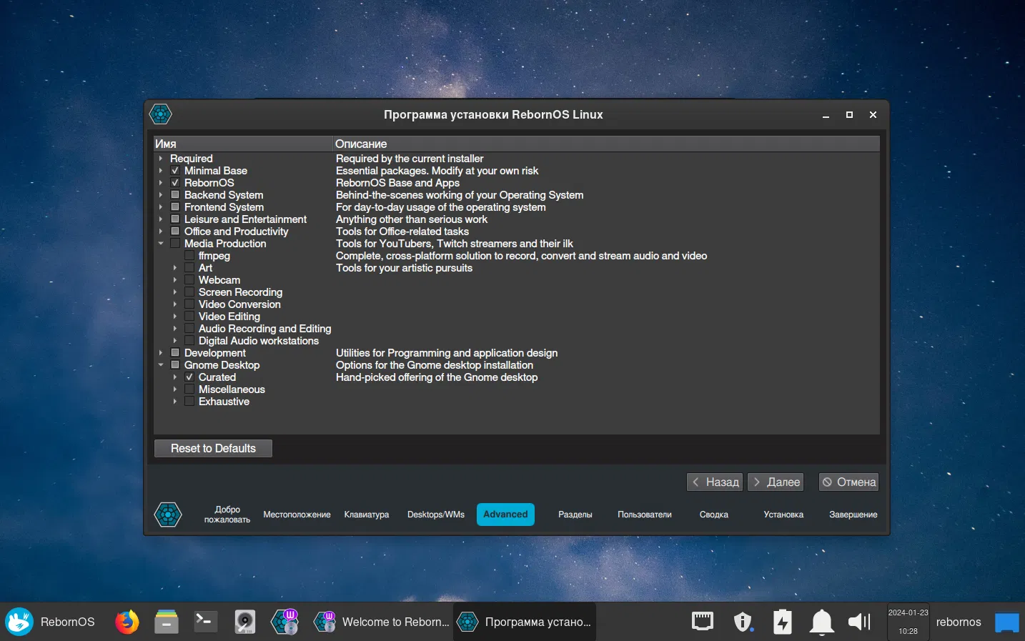Sort by the Имя column header
1025x641 pixels.
243,144
